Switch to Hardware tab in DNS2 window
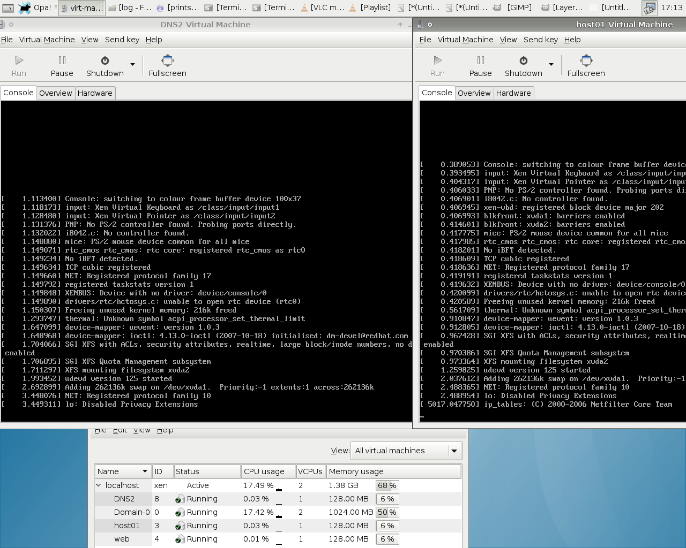Viewport: 686px width, 548px height. pos(95,93)
